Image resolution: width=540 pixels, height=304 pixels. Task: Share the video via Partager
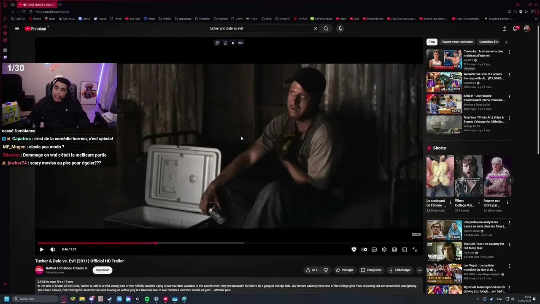point(345,270)
